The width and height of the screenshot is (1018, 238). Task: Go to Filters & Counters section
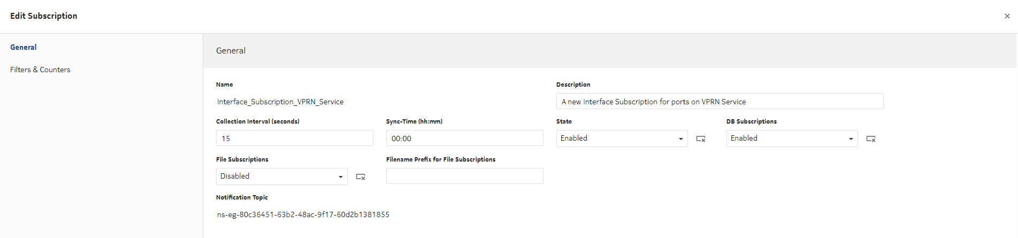click(40, 70)
